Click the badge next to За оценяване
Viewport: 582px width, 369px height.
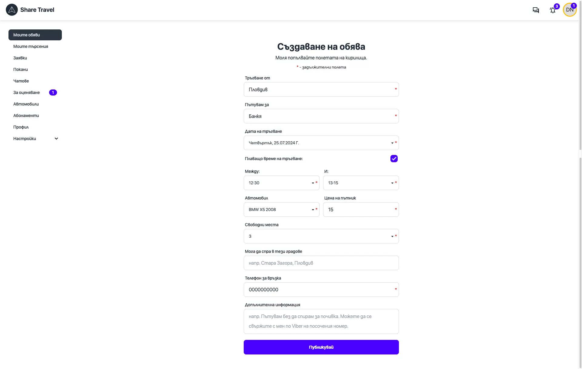[53, 92]
